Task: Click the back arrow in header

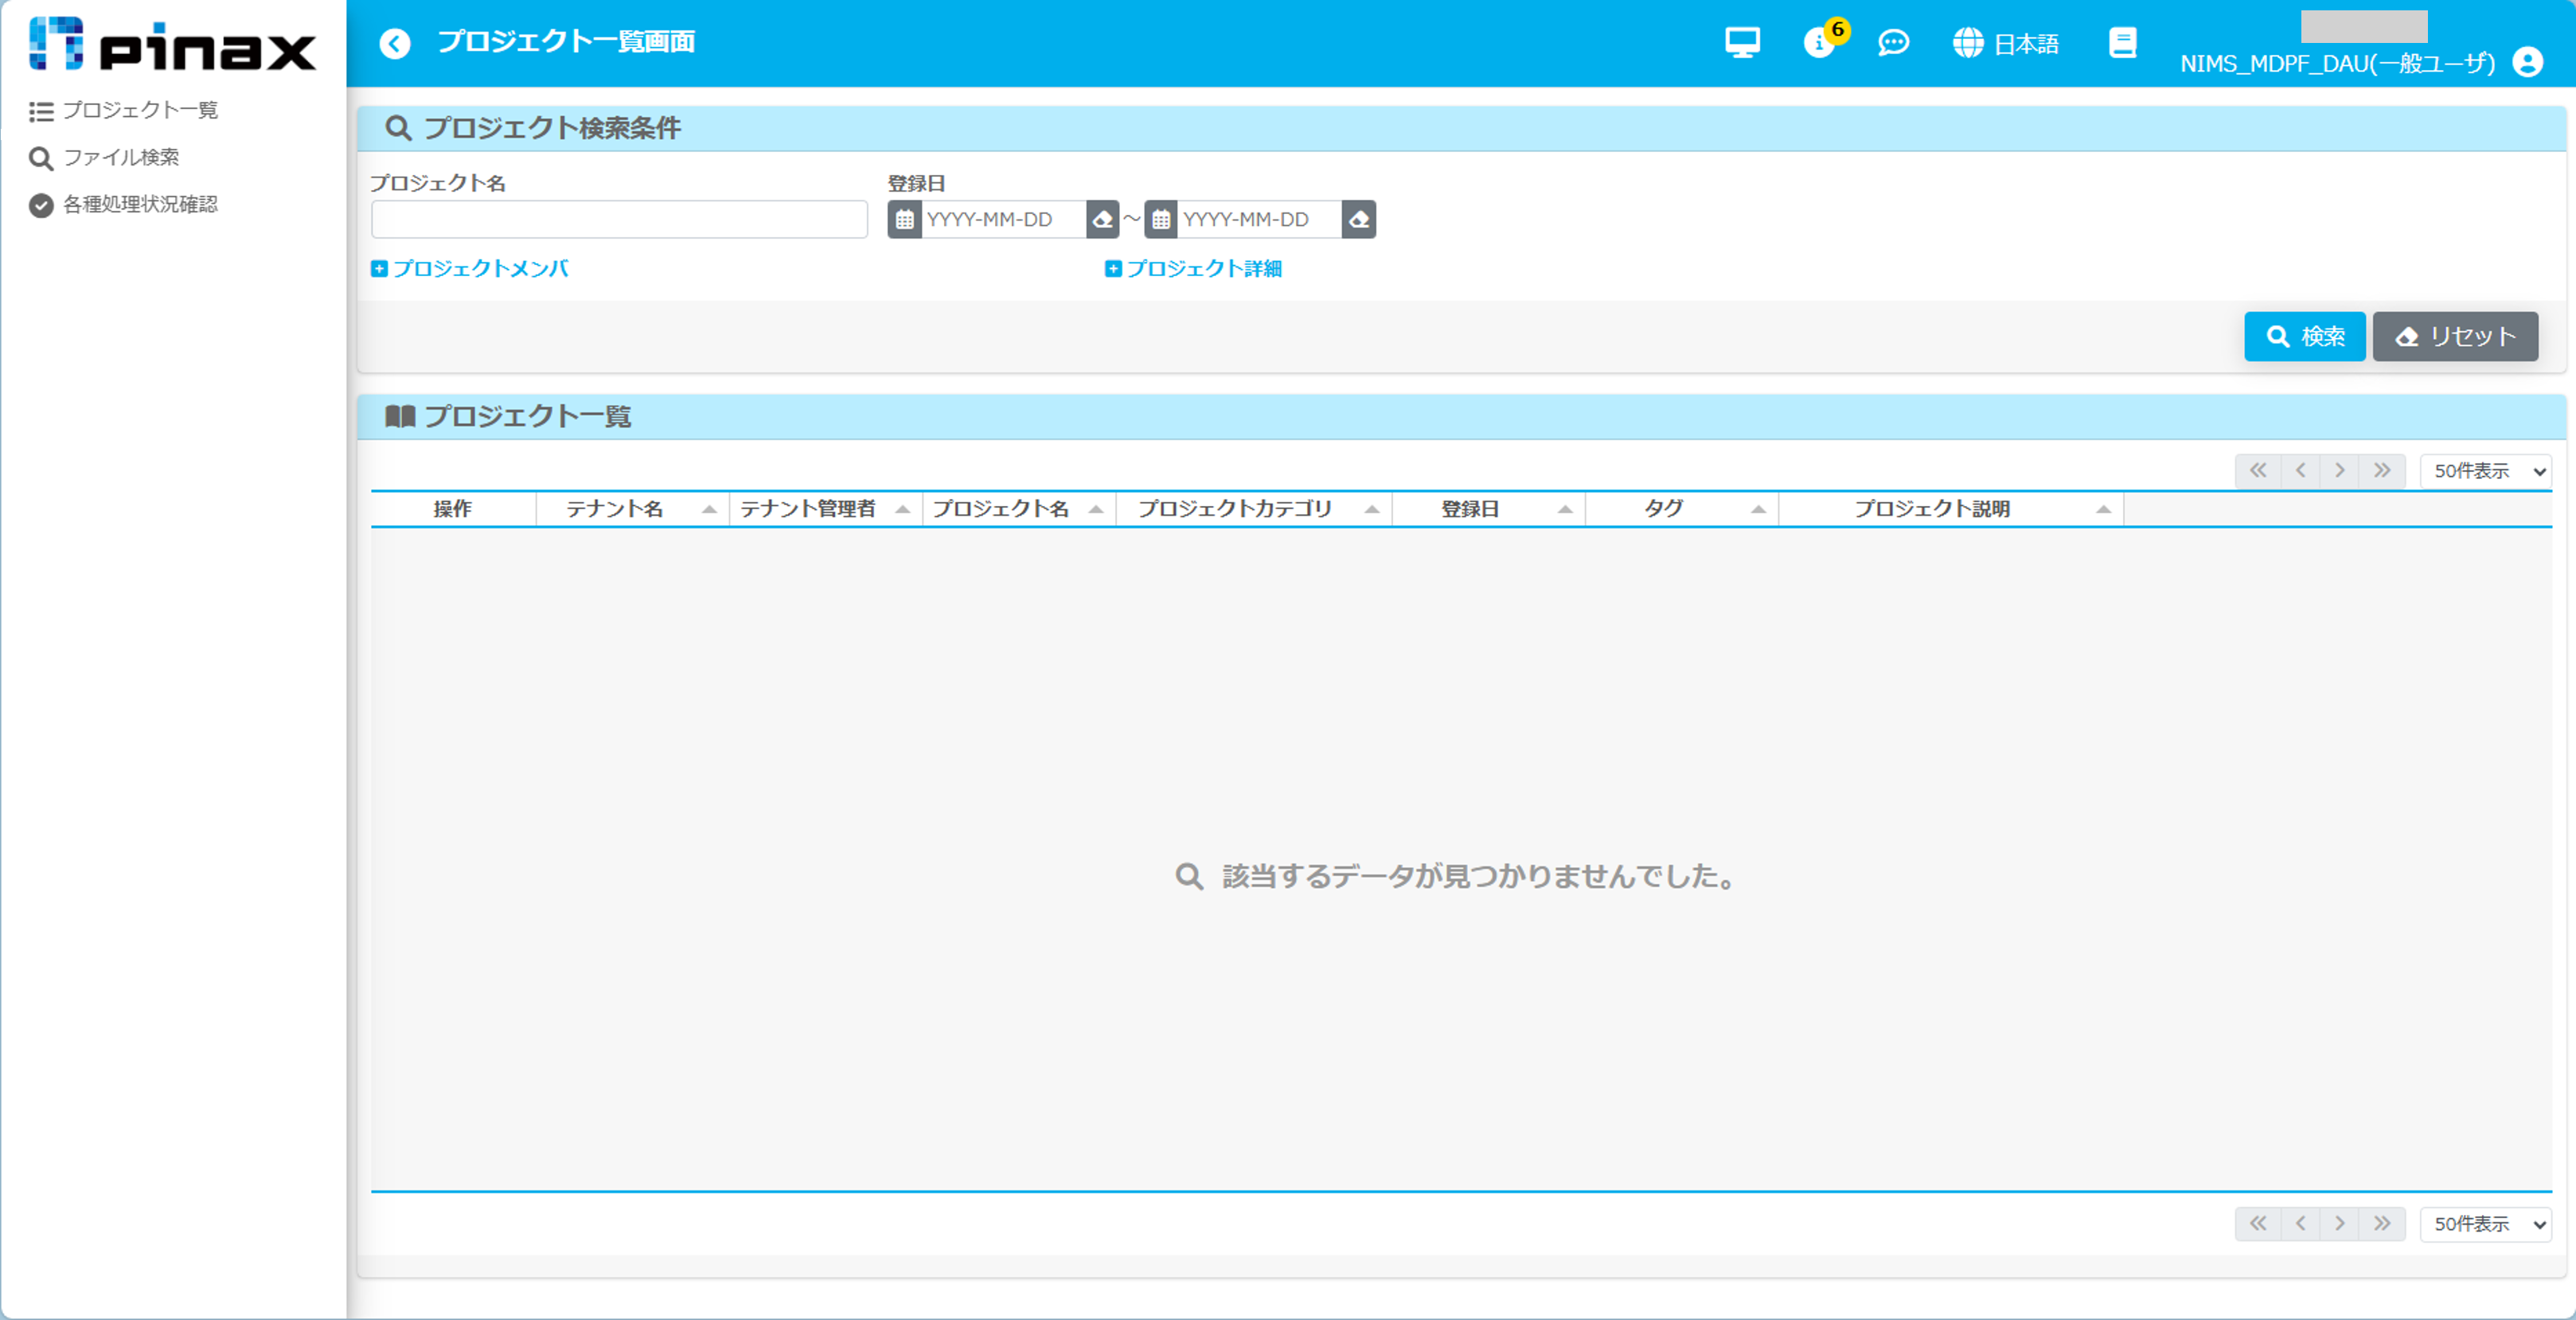Action: click(x=395, y=44)
